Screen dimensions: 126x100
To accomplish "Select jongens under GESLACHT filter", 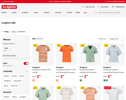I will [23, 97].
